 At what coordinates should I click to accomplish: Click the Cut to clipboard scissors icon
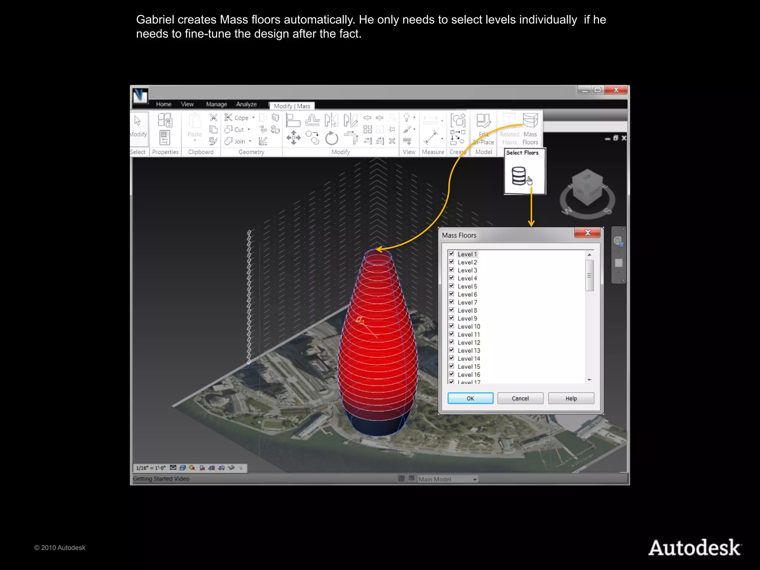coord(213,118)
